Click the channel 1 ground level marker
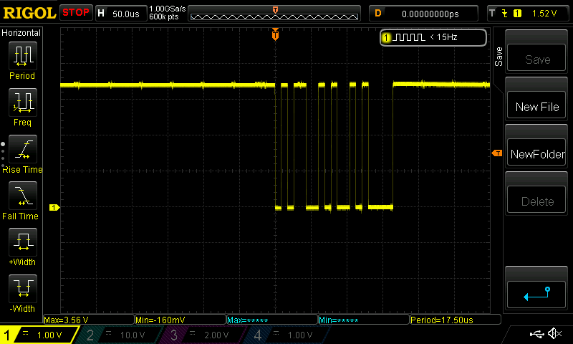573x344 pixels. [54, 207]
